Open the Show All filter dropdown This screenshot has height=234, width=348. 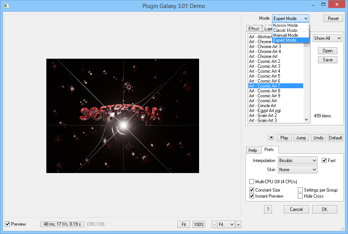coord(327,38)
